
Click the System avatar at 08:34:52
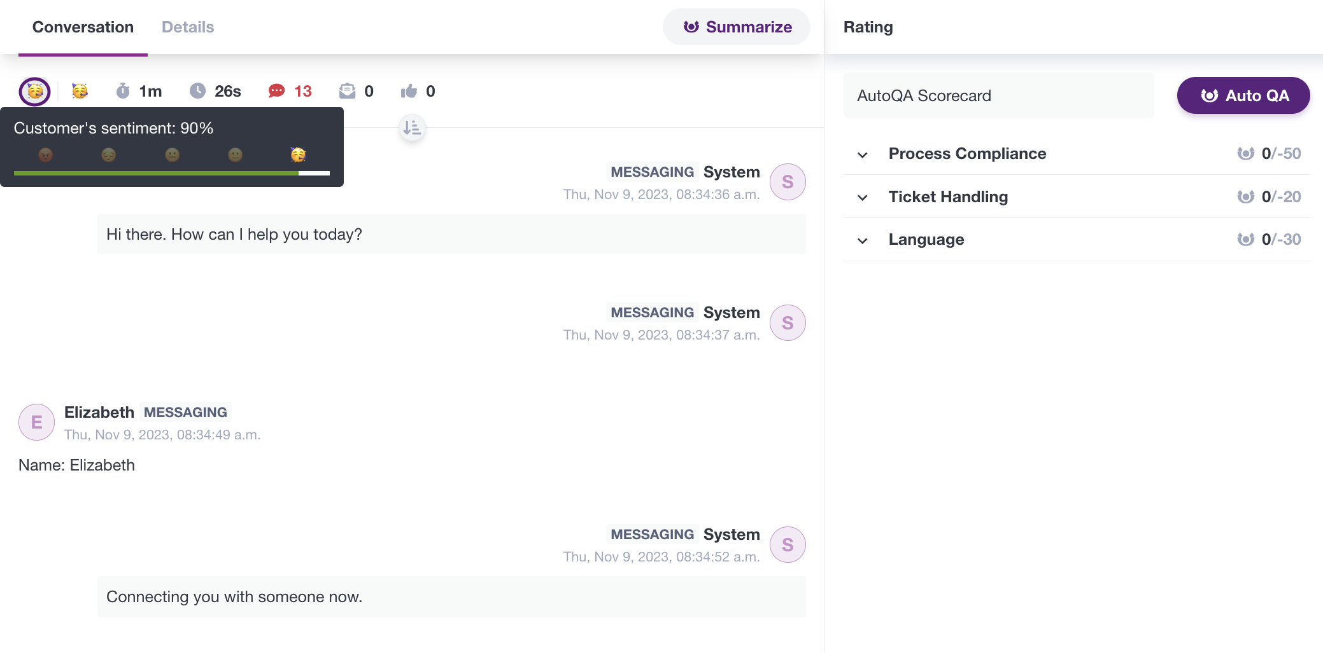788,544
